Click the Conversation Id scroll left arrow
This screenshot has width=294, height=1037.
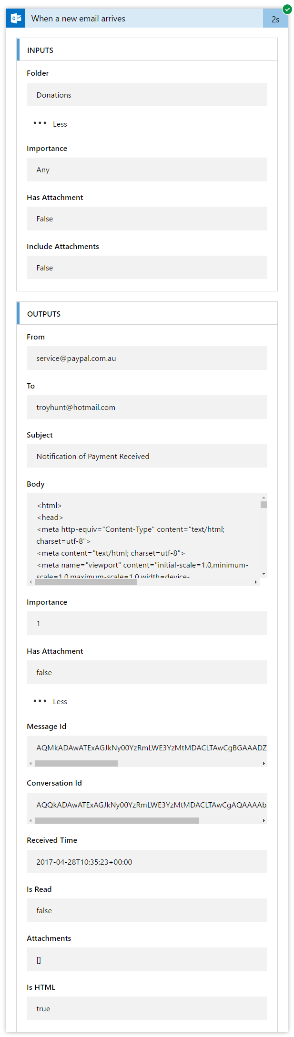tap(30, 820)
